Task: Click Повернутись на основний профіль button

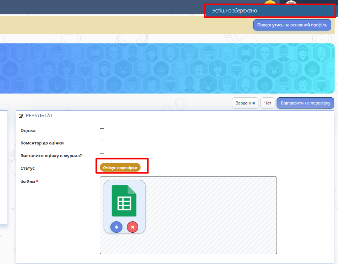Action: tap(292, 25)
